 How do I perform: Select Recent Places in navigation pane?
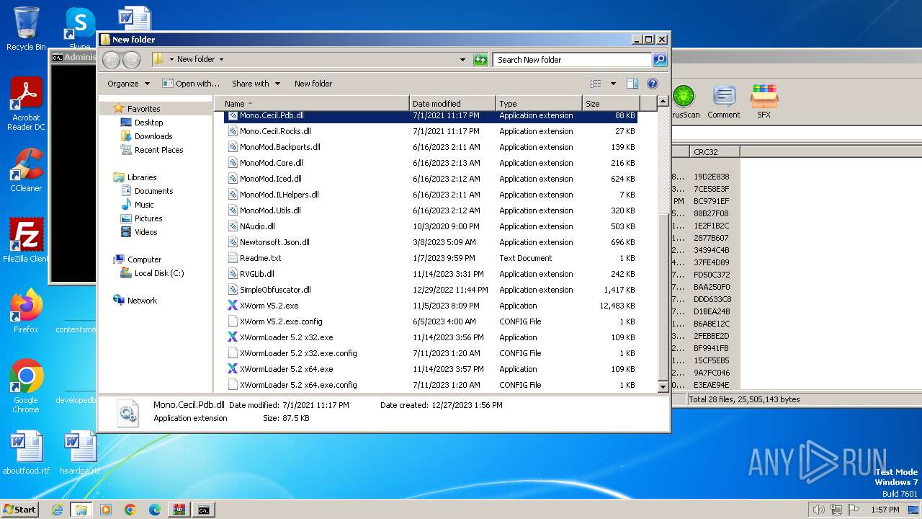158,150
